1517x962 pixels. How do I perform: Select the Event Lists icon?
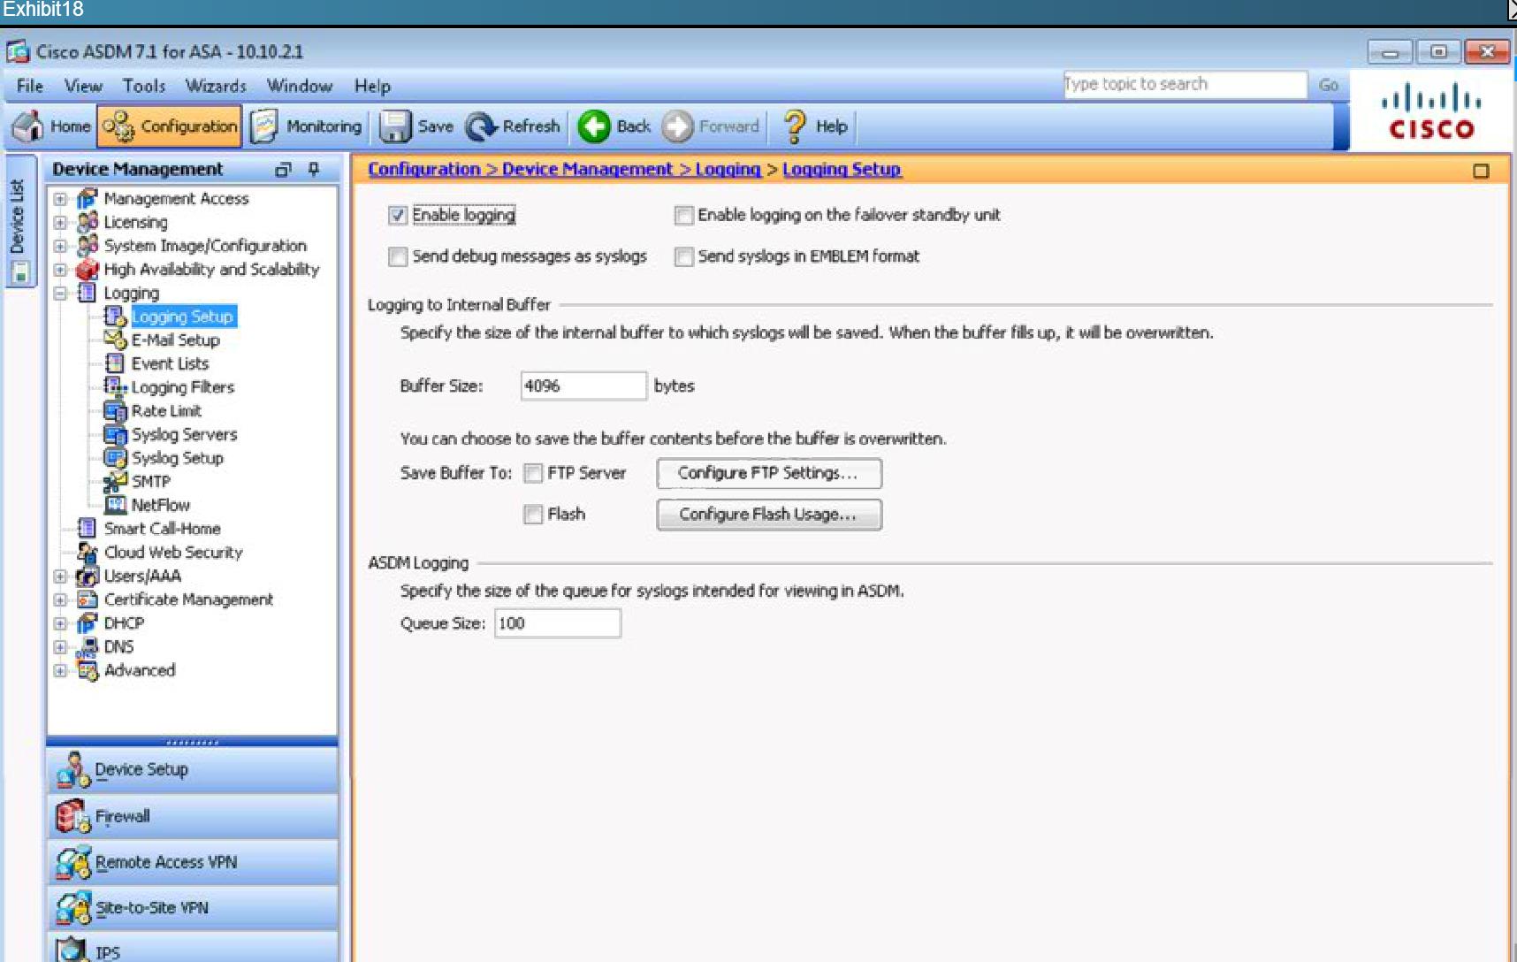(x=115, y=363)
